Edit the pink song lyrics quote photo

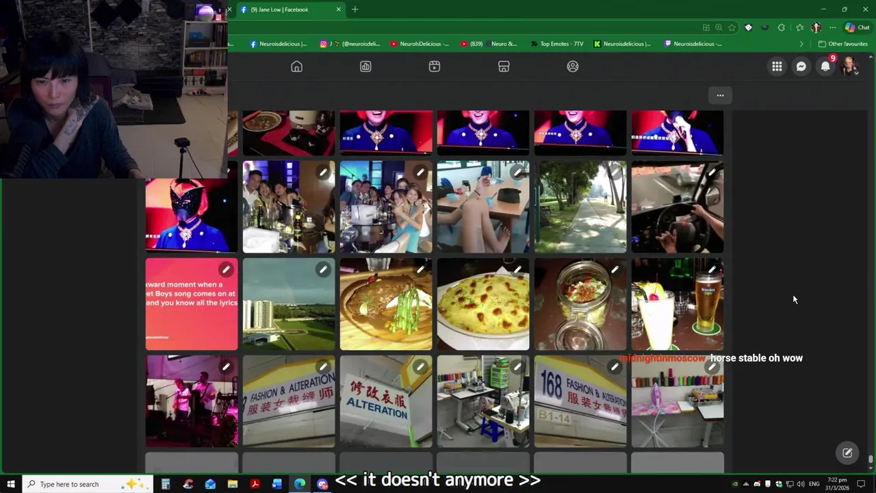(x=226, y=270)
